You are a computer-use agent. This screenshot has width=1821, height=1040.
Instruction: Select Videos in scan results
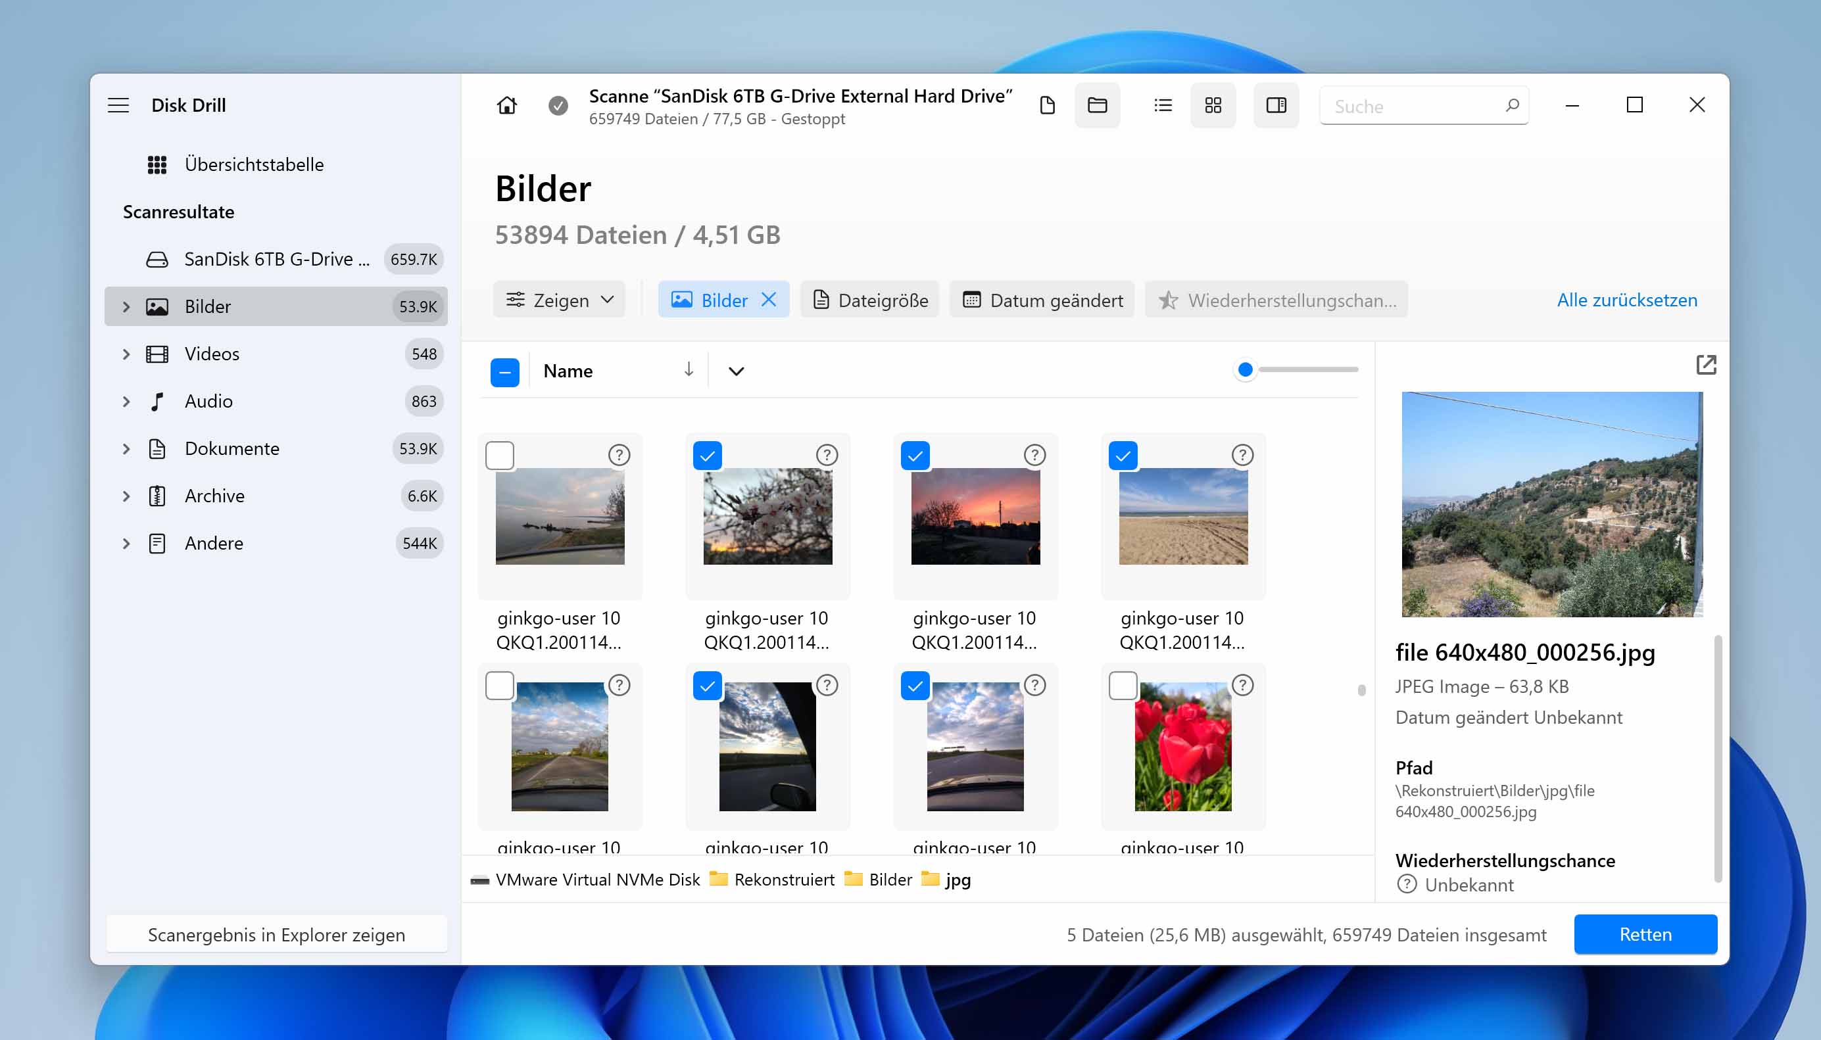tap(276, 354)
